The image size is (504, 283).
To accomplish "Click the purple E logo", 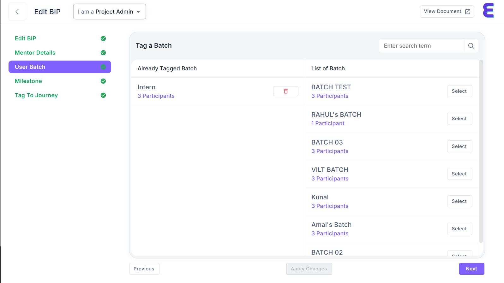I will [488, 11].
